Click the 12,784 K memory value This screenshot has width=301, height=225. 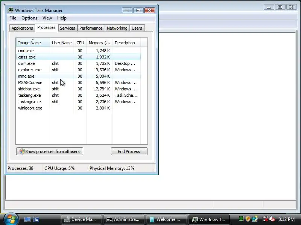(102, 89)
